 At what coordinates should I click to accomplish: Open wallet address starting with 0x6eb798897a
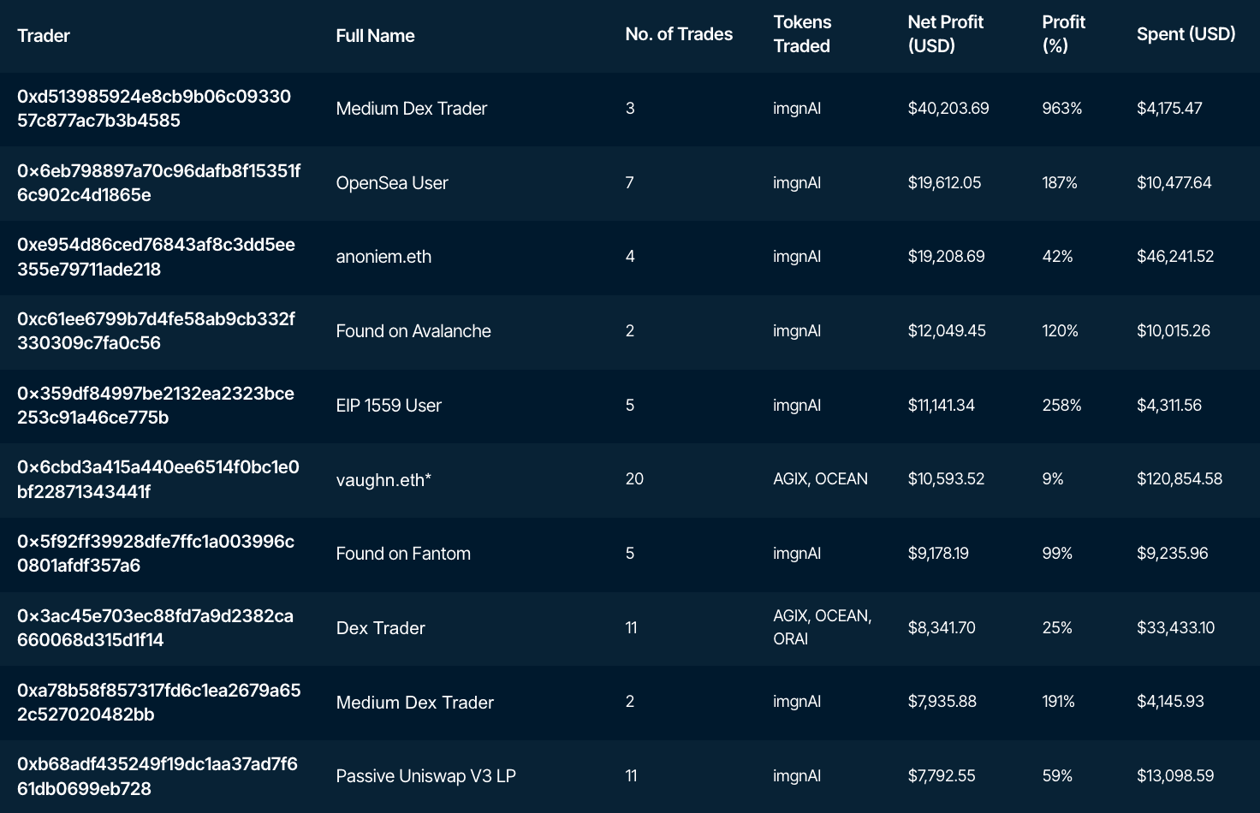tap(158, 182)
